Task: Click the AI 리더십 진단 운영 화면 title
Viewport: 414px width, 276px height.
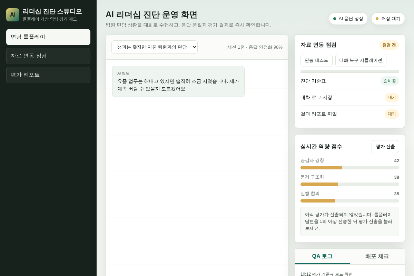Action: click(151, 14)
